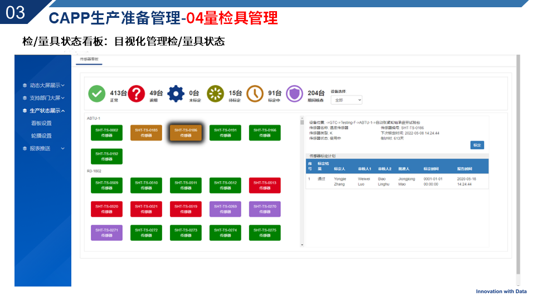Screen dimensions: 535x301
Task: Switch to the 传感器看板 tab
Action: (89, 59)
